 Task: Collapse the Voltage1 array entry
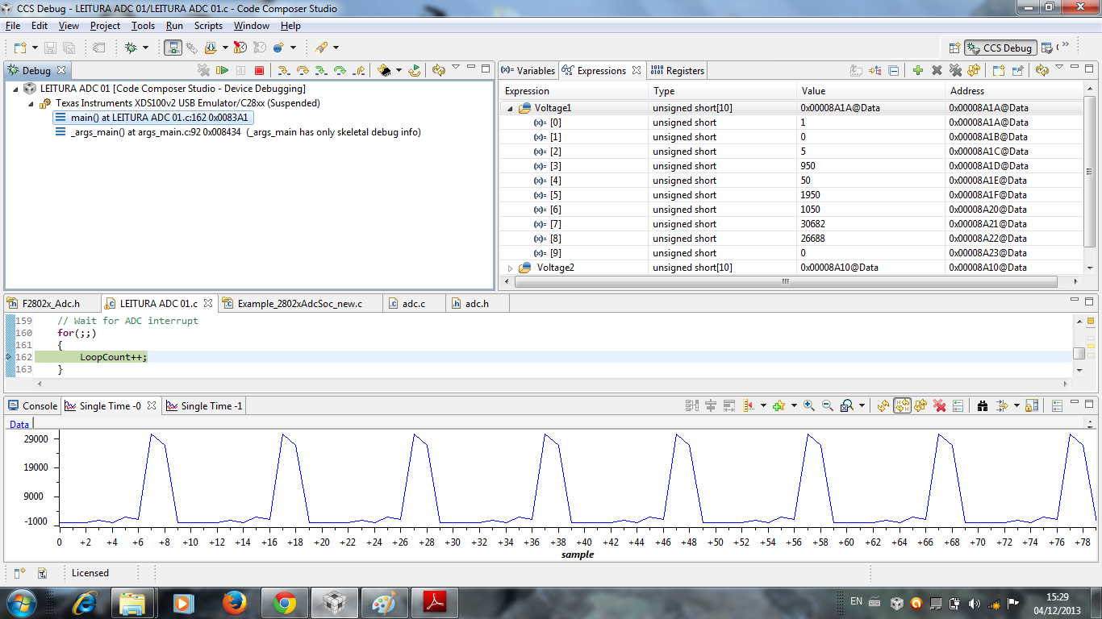coord(508,107)
